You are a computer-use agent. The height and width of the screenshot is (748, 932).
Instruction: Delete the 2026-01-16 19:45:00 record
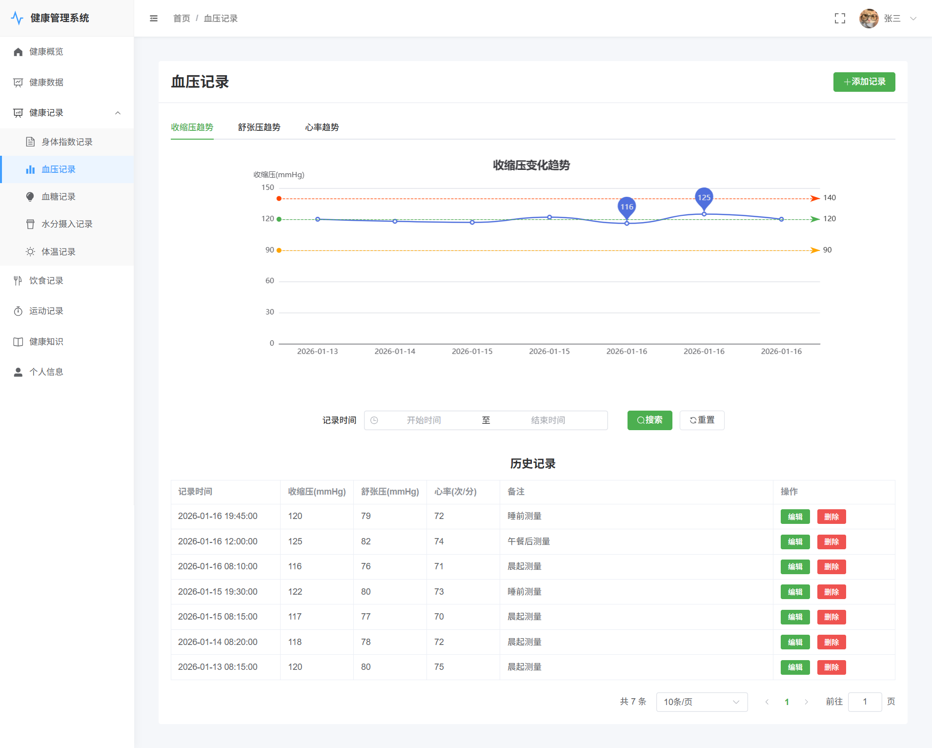831,517
